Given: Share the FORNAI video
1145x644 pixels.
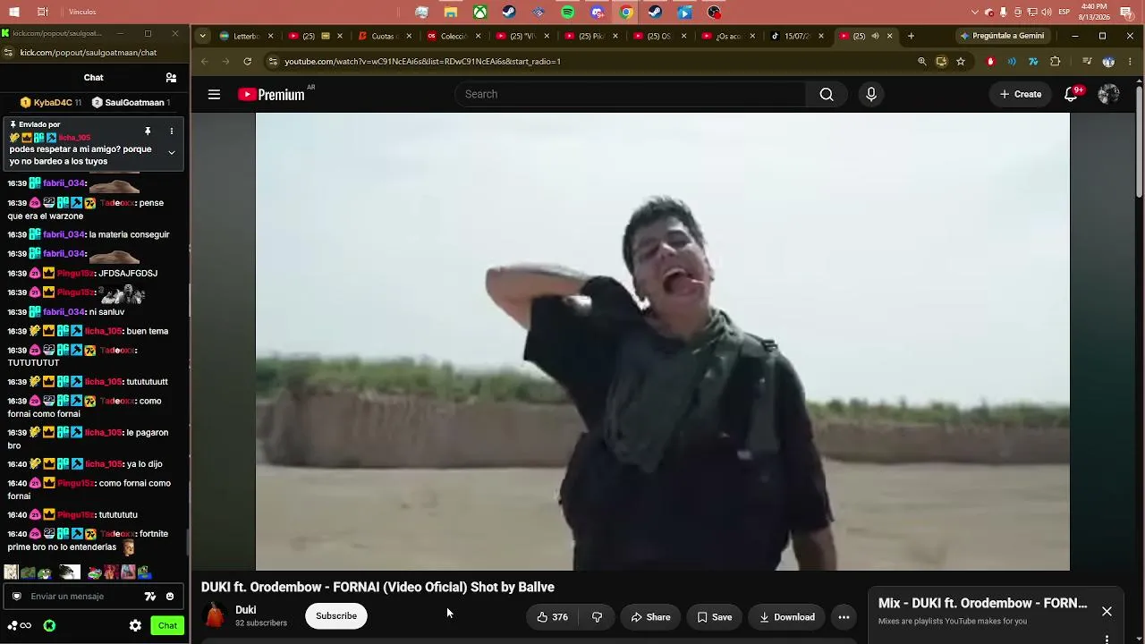Looking at the screenshot, I should point(650,617).
